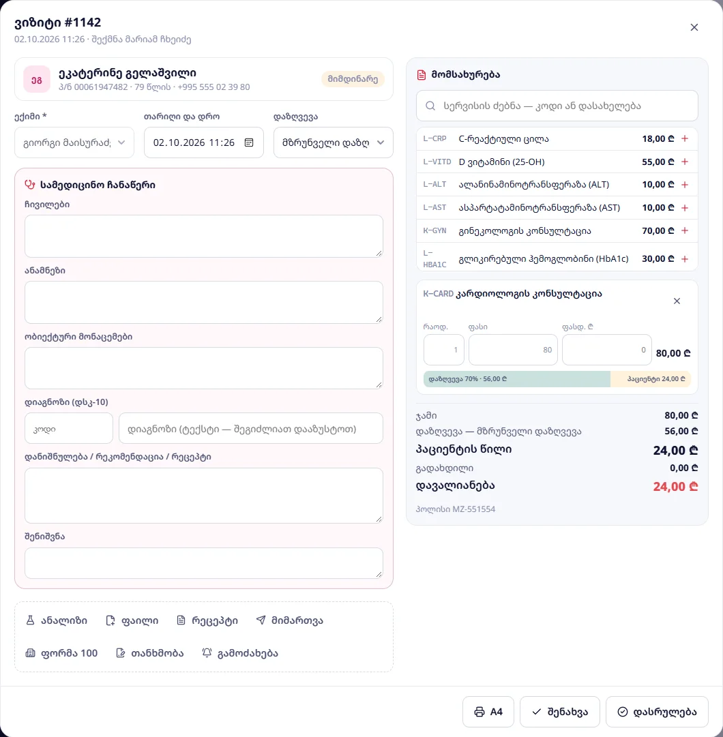Screen dimensions: 723x737
Task: Click the პოლისი MZ-551554 text
Action: 456,509
